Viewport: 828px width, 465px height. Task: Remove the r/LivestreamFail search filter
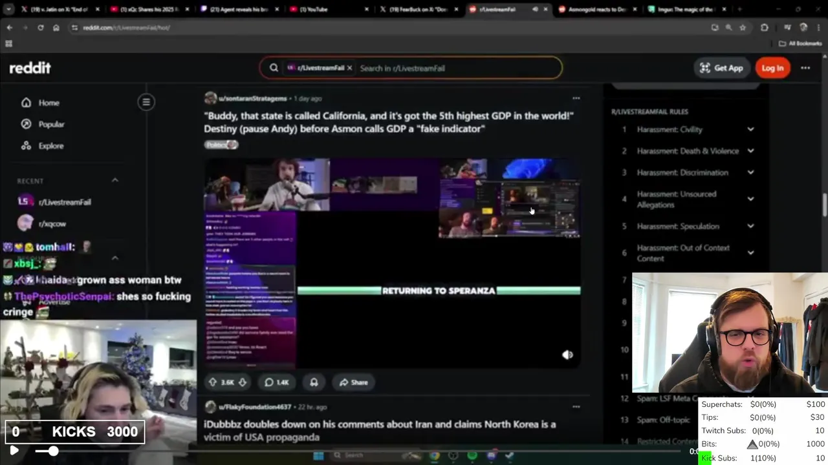tap(349, 68)
